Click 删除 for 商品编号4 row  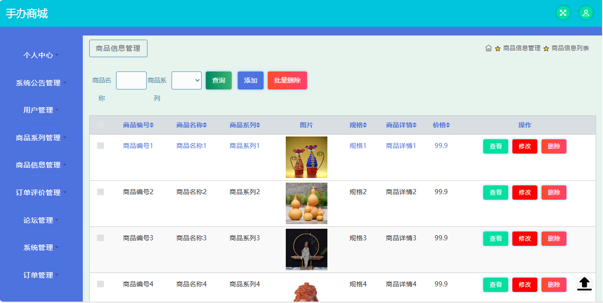point(554,285)
